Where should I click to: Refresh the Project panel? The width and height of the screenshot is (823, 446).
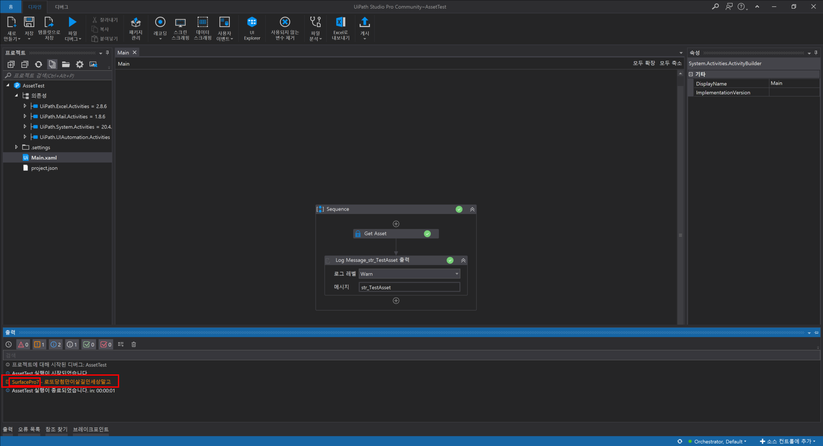pyautogui.click(x=39, y=64)
